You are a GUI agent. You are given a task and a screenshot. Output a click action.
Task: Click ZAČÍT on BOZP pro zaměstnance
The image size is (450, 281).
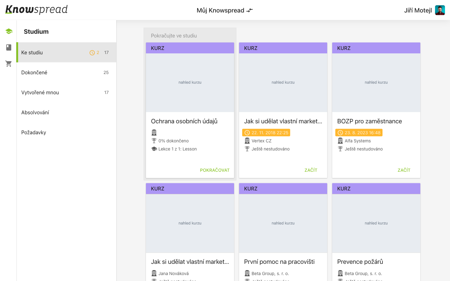click(x=404, y=170)
